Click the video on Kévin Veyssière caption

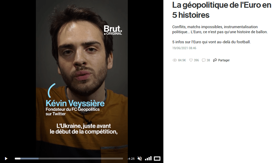pos(75,103)
